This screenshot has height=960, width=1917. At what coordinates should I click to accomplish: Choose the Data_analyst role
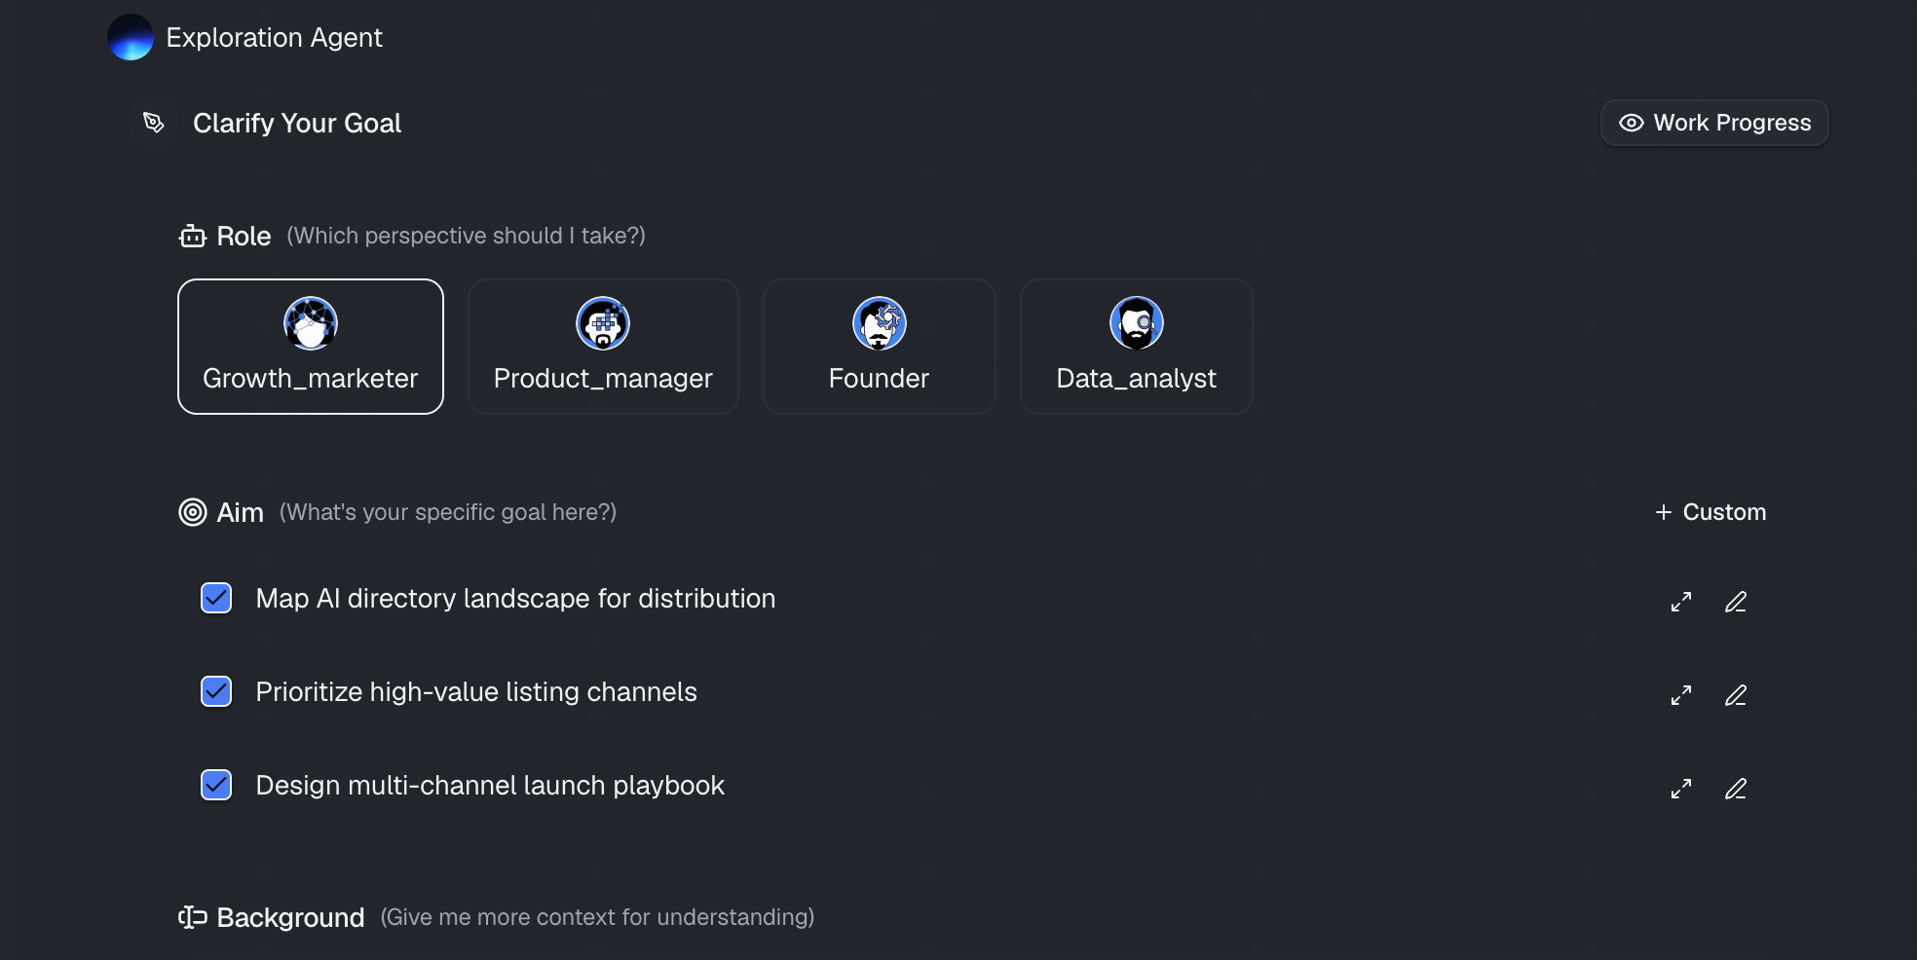pyautogui.click(x=1137, y=347)
